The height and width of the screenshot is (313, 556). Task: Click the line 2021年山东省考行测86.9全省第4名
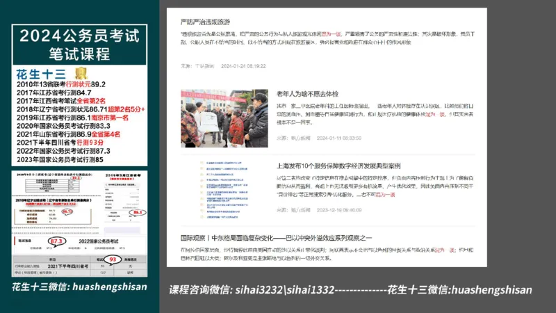[68, 134]
